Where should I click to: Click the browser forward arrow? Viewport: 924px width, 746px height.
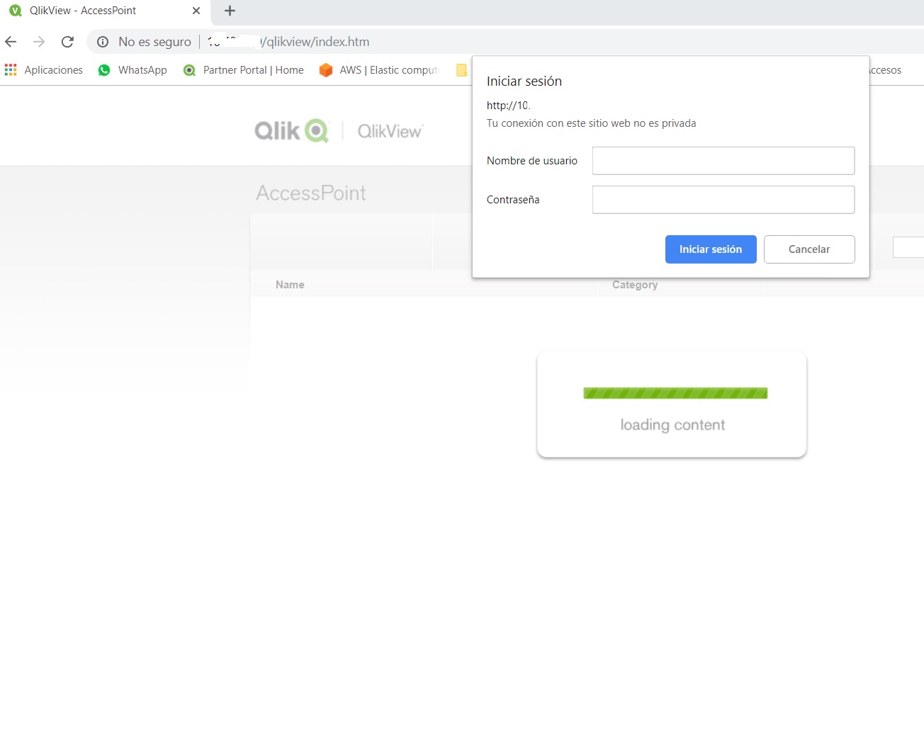point(39,42)
